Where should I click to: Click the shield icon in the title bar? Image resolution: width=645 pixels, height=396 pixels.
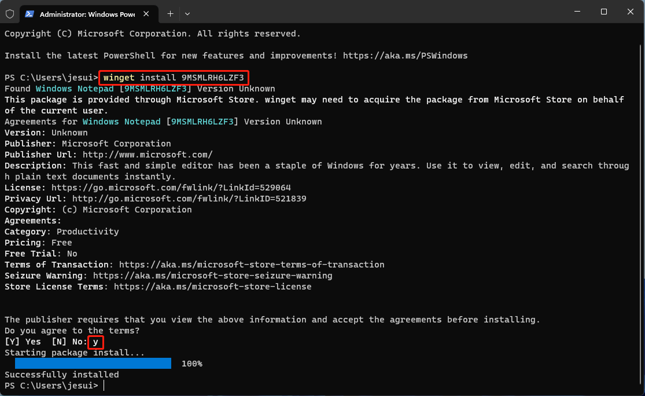[x=10, y=14]
